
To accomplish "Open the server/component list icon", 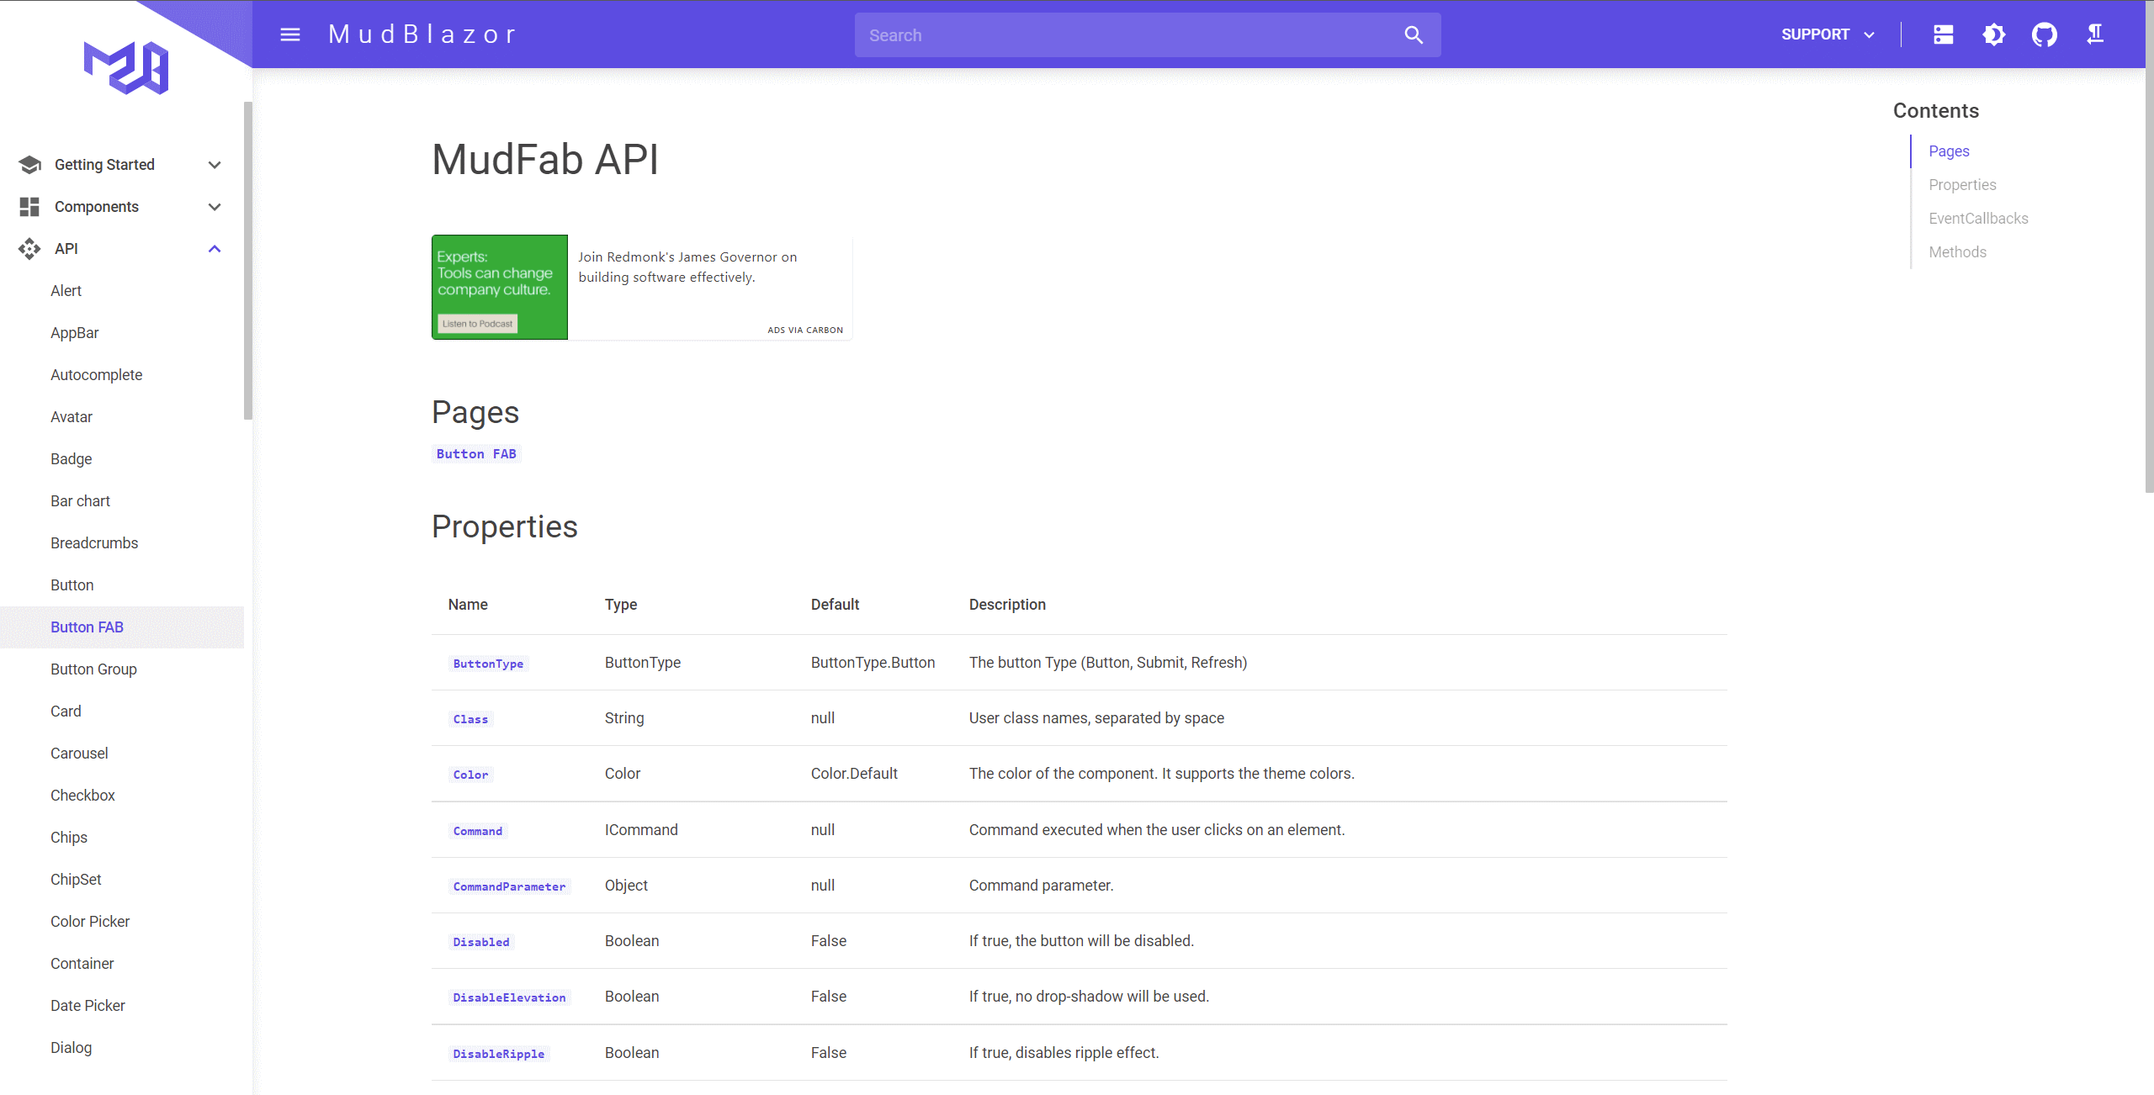I will pos(1944,34).
